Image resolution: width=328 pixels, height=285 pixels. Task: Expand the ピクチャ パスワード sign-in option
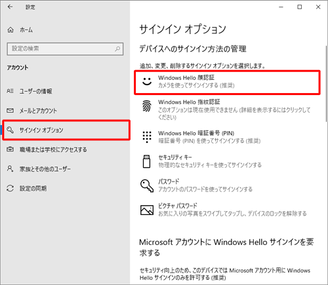pyautogui.click(x=227, y=210)
